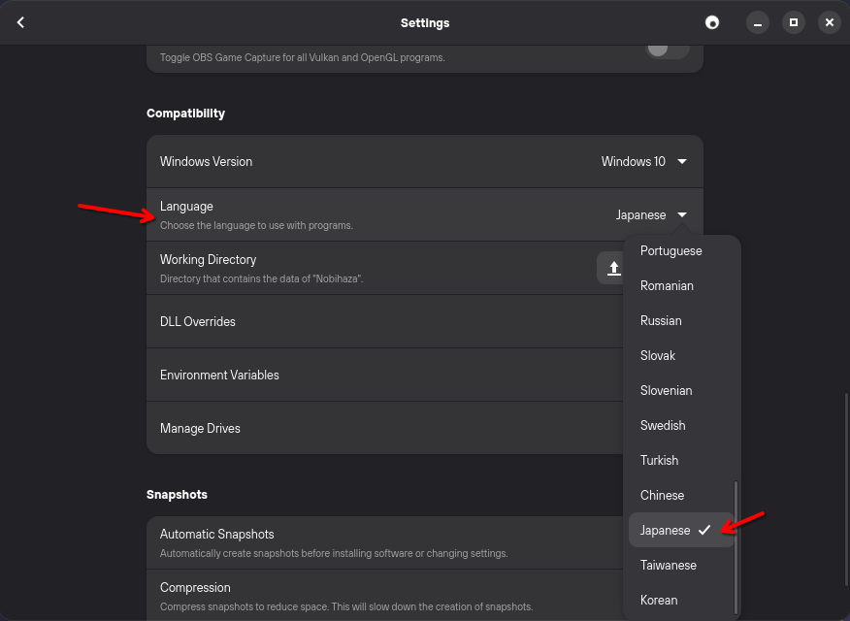Click the round icon in the title bar
This screenshot has height=621, width=850.
712,22
